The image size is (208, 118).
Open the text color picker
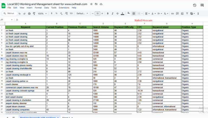[122, 14]
